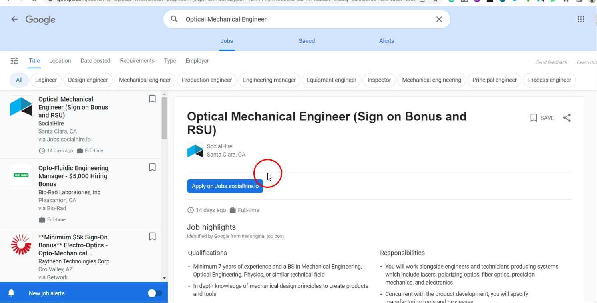Open the Requirements filter

[x=137, y=61]
